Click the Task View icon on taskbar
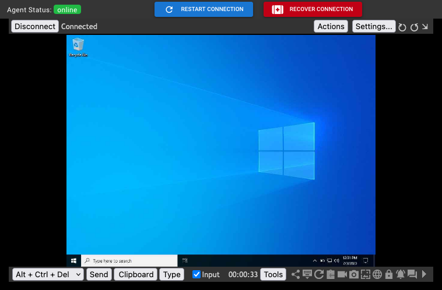This screenshot has width=442, height=290. (185, 261)
